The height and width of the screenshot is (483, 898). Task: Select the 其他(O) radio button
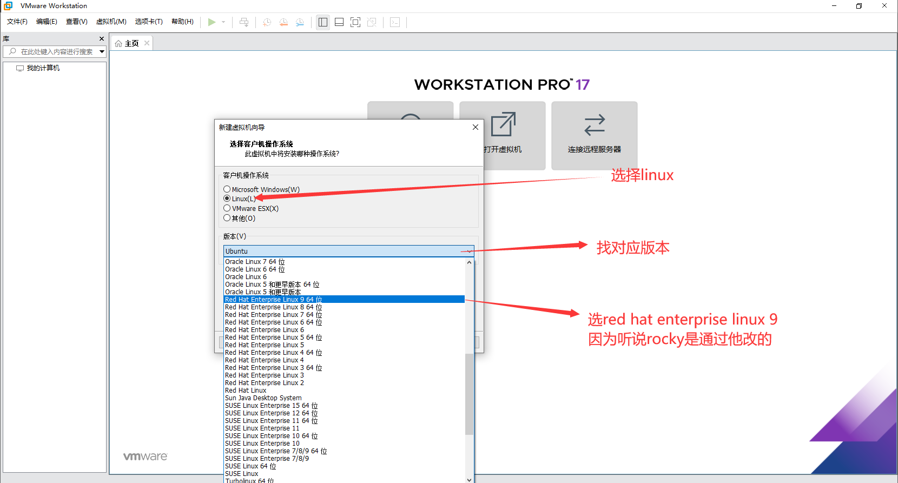(x=227, y=218)
